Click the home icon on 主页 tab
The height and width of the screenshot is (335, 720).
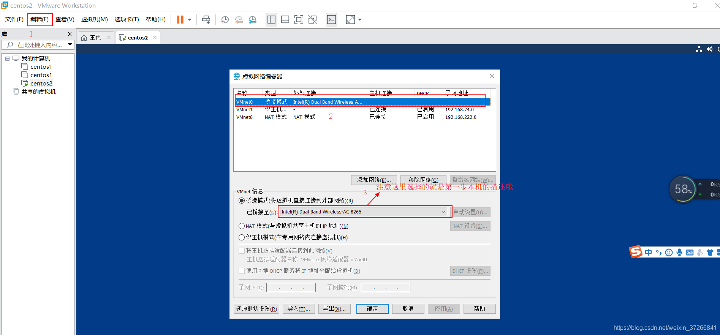84,38
